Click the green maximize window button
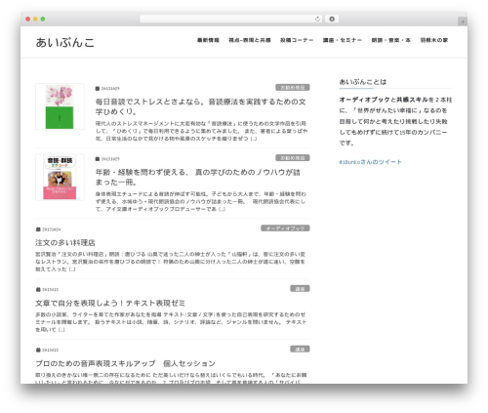 [x=43, y=20]
